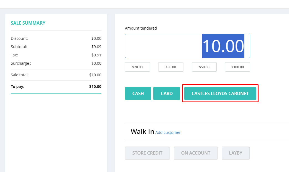Viewport: 289px width, 172px height.
Task: Click the LAYBY button
Action: pyautogui.click(x=236, y=153)
